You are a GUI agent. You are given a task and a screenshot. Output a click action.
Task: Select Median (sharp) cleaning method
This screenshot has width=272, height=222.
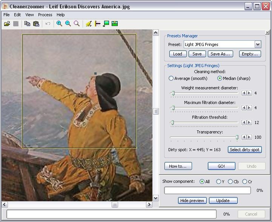click(x=234, y=78)
